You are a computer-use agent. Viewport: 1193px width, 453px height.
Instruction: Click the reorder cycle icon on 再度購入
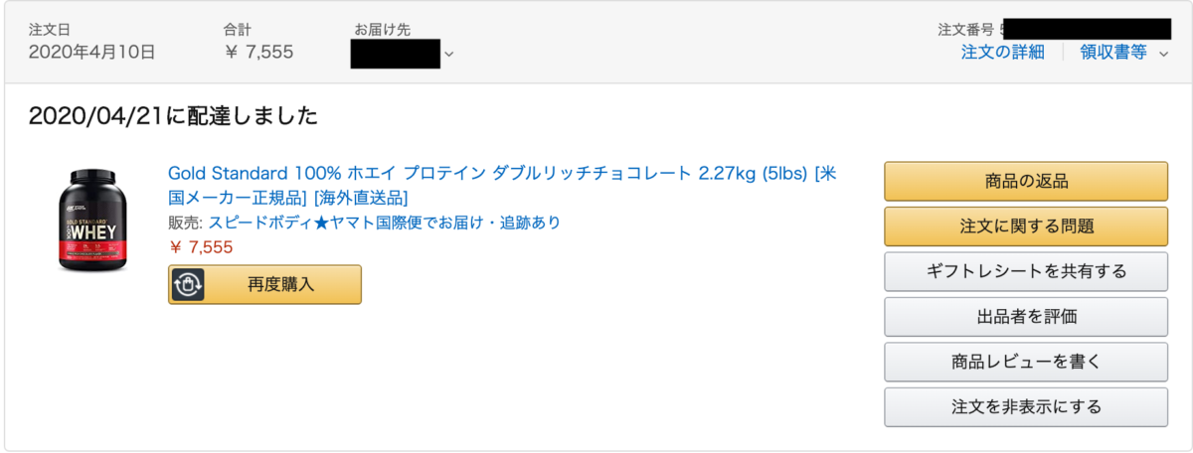coord(188,284)
